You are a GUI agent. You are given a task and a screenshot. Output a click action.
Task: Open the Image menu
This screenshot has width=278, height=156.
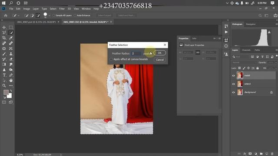tap(26, 9)
